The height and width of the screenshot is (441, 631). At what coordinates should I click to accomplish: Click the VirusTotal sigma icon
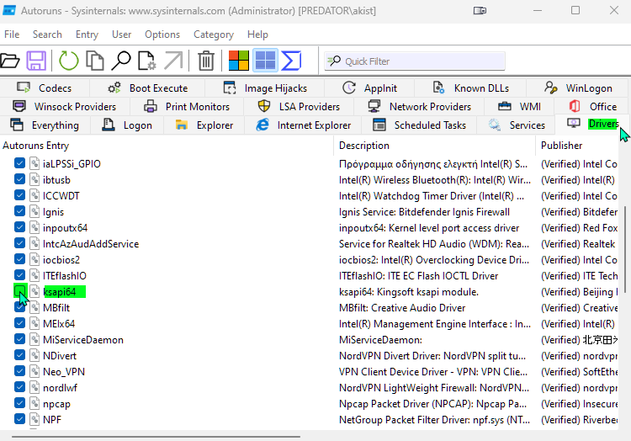click(291, 61)
